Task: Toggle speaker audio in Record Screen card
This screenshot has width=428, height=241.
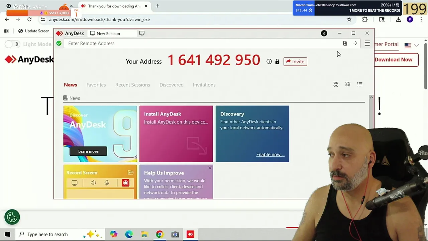Action: click(93, 183)
